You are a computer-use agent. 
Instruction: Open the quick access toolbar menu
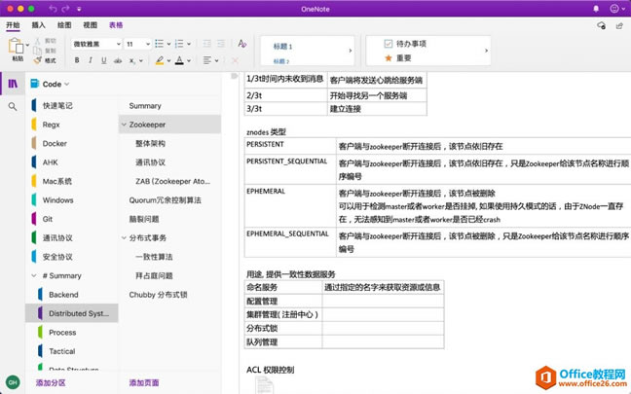pos(79,9)
